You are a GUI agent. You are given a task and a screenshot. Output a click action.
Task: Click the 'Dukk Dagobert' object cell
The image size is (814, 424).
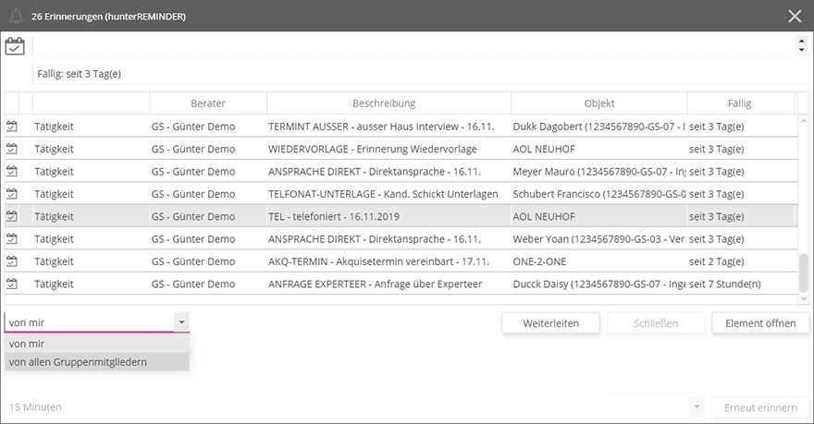point(599,127)
